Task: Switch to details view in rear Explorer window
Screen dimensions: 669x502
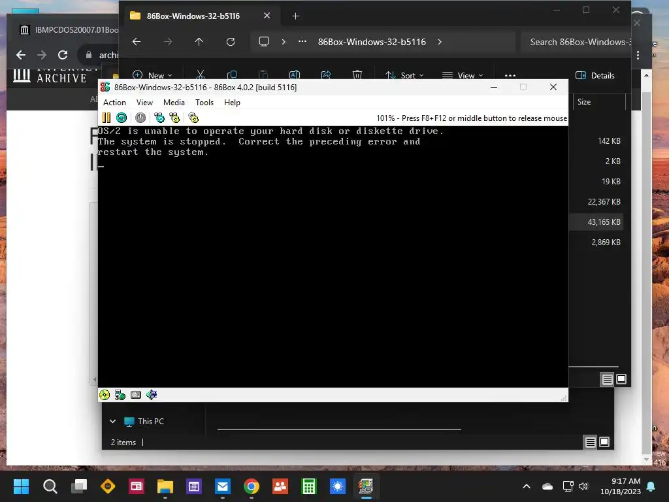Action: tap(590, 443)
